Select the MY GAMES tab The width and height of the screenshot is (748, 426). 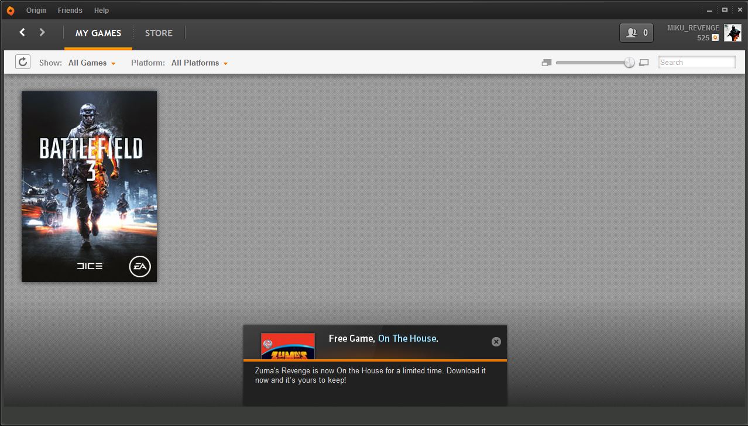(x=98, y=33)
